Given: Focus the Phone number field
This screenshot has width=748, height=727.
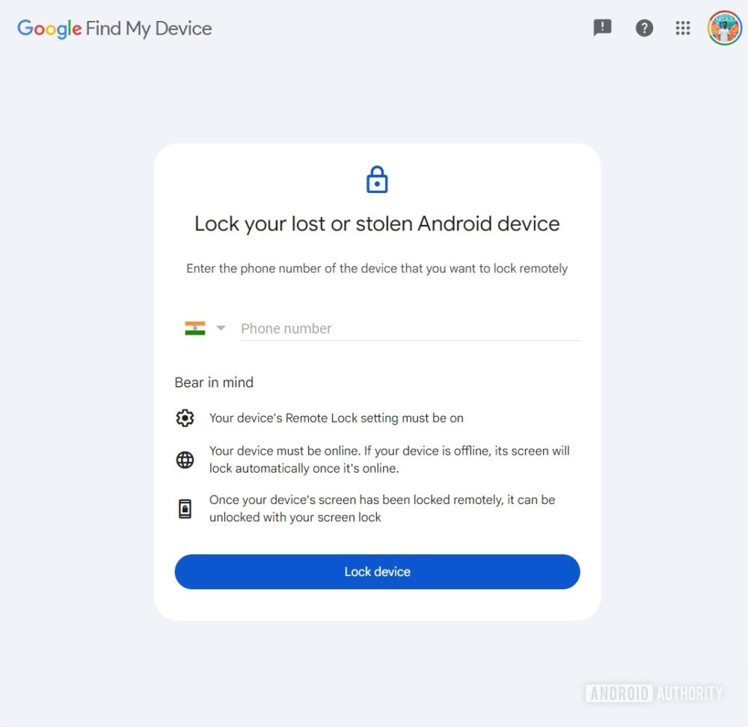Looking at the screenshot, I should click(x=410, y=328).
